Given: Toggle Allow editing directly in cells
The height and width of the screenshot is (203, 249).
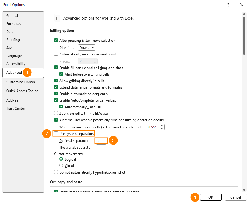Looking at the screenshot, I should click(56, 81).
